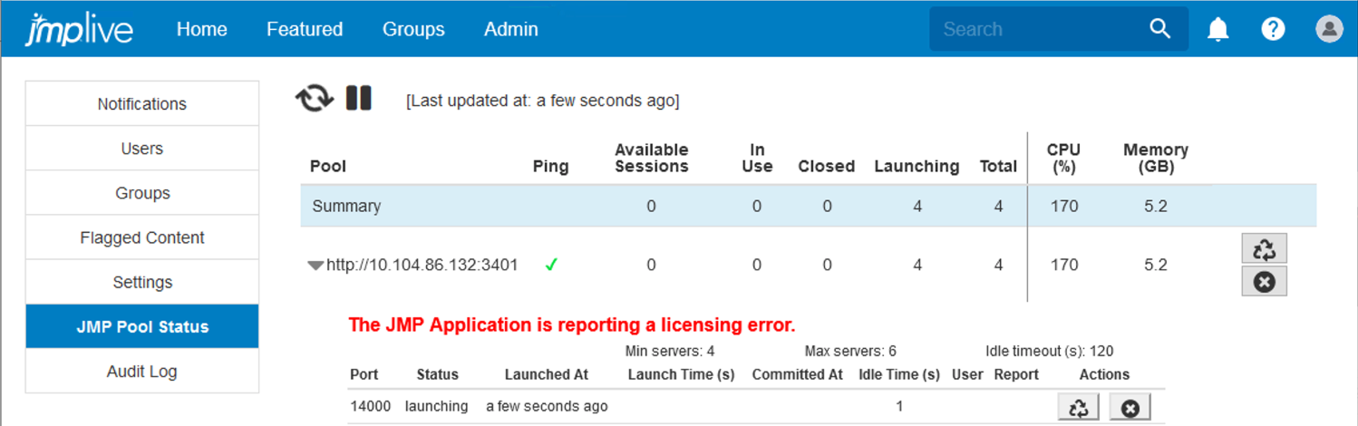Open the help question mark icon
Image resolution: width=1358 pixels, height=426 pixels.
pos(1273,30)
